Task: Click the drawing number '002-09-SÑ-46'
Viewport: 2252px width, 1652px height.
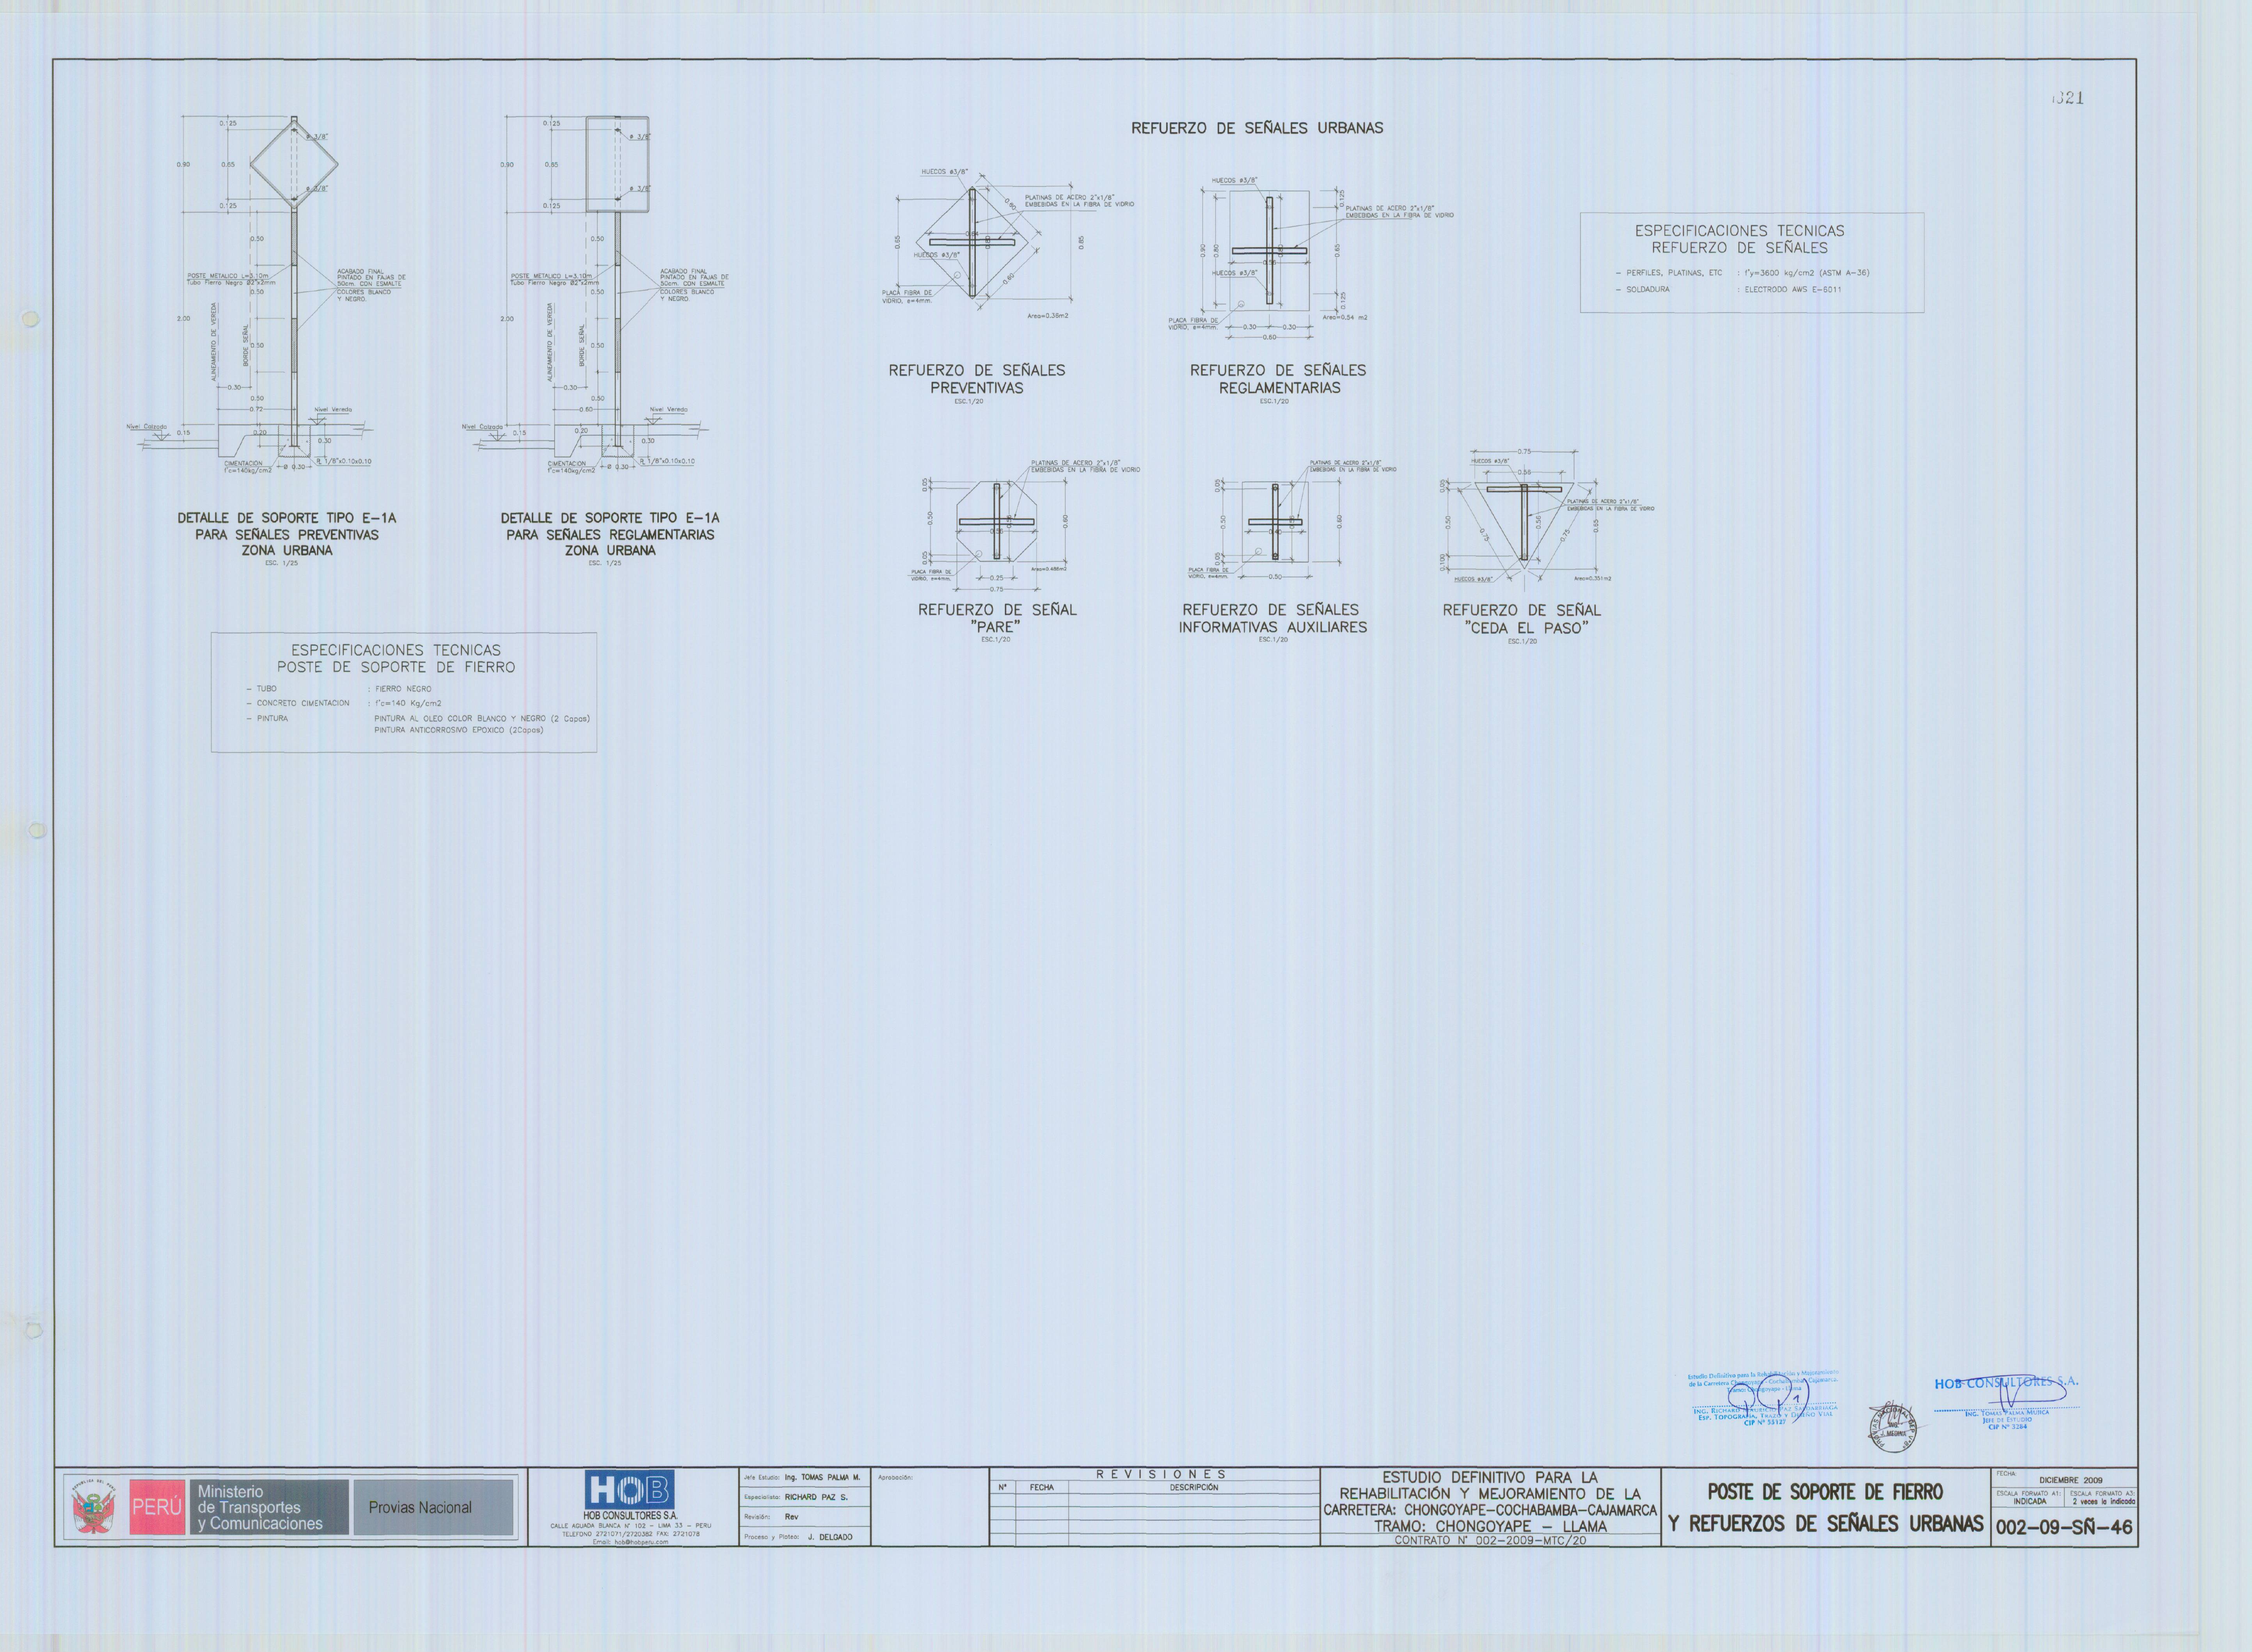Action: 2064,1528
